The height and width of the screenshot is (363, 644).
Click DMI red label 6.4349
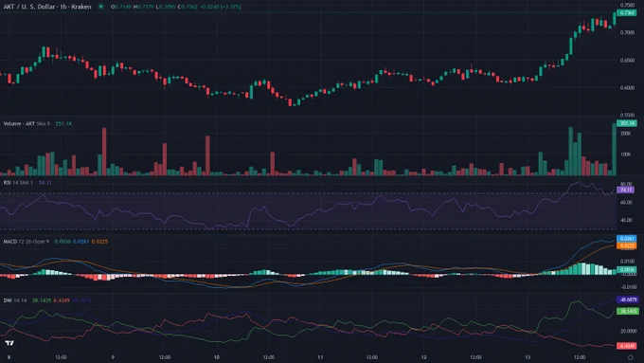[627, 346]
